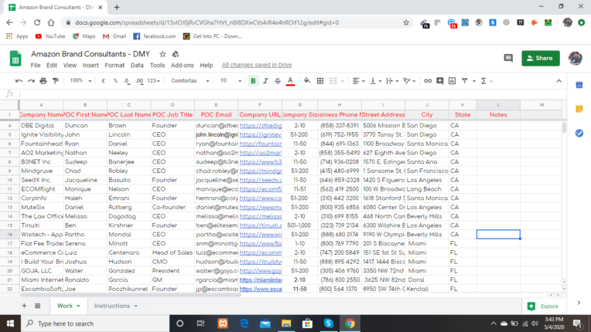Open the Keep side panel icon
Image resolution: width=591 pixels, height=332 pixels.
point(579,109)
